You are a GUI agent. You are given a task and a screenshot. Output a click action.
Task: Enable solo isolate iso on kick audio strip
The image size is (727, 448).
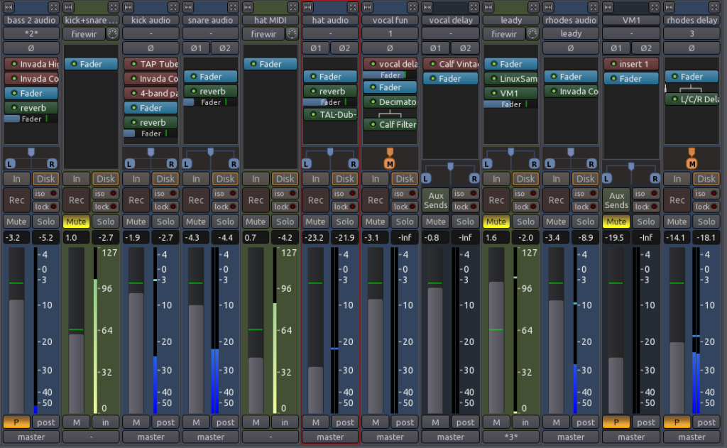pyautogui.click(x=166, y=193)
